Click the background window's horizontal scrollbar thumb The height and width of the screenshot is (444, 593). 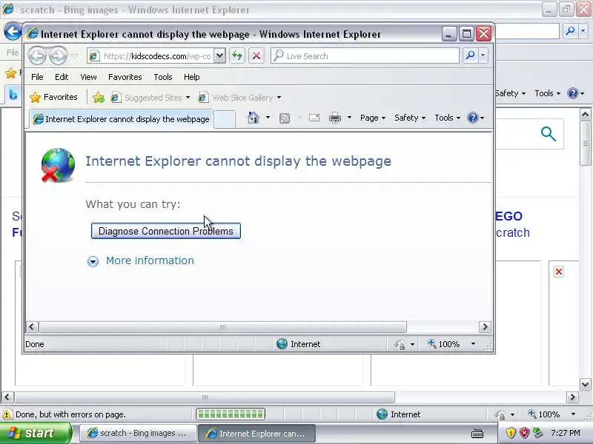pyautogui.click(x=205, y=397)
